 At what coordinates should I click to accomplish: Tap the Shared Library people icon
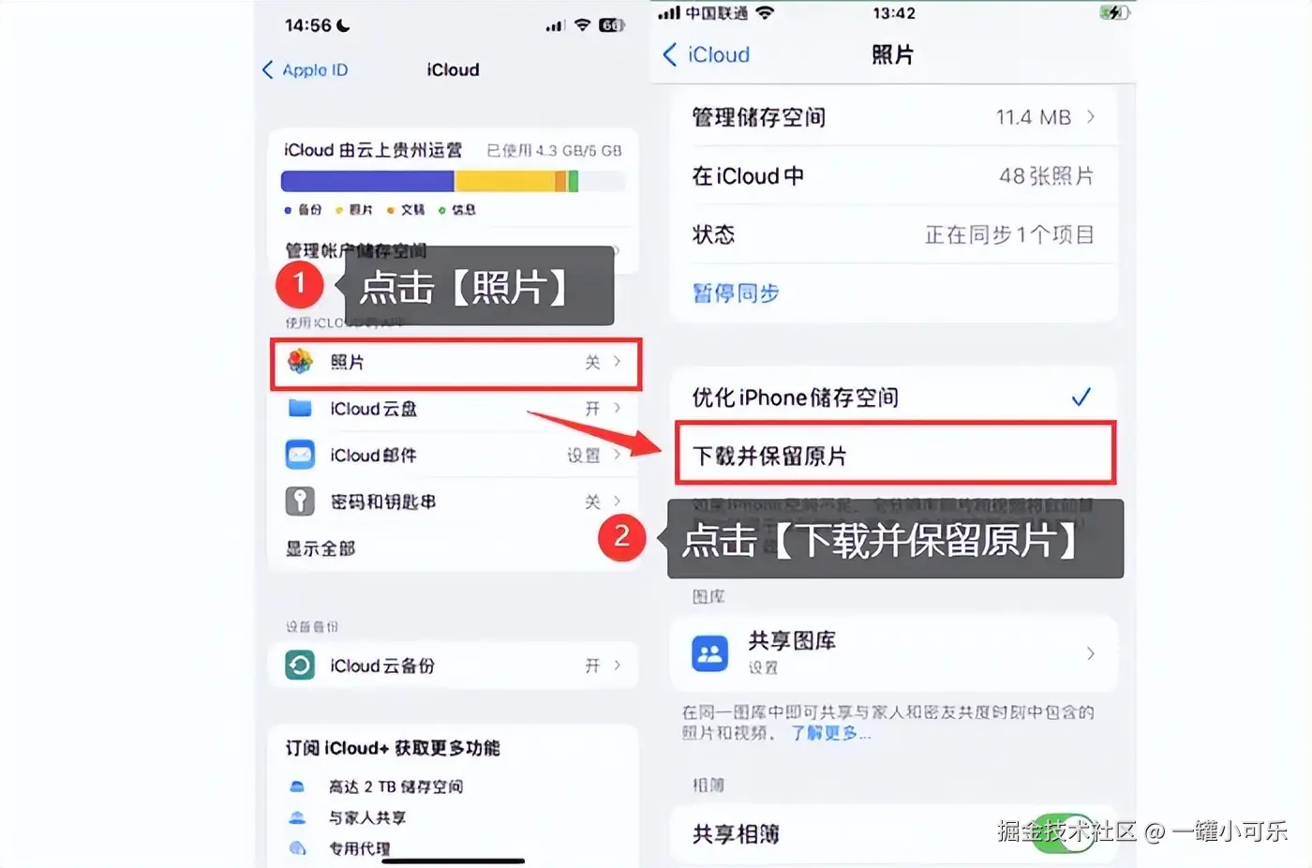709,652
